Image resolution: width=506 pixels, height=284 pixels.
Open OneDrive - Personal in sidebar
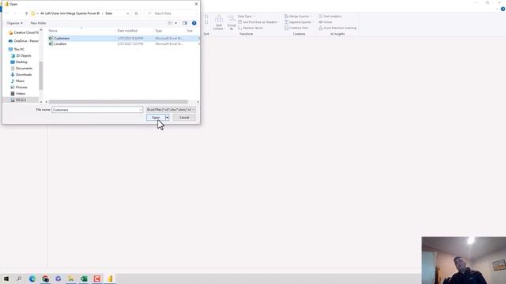tap(23, 41)
